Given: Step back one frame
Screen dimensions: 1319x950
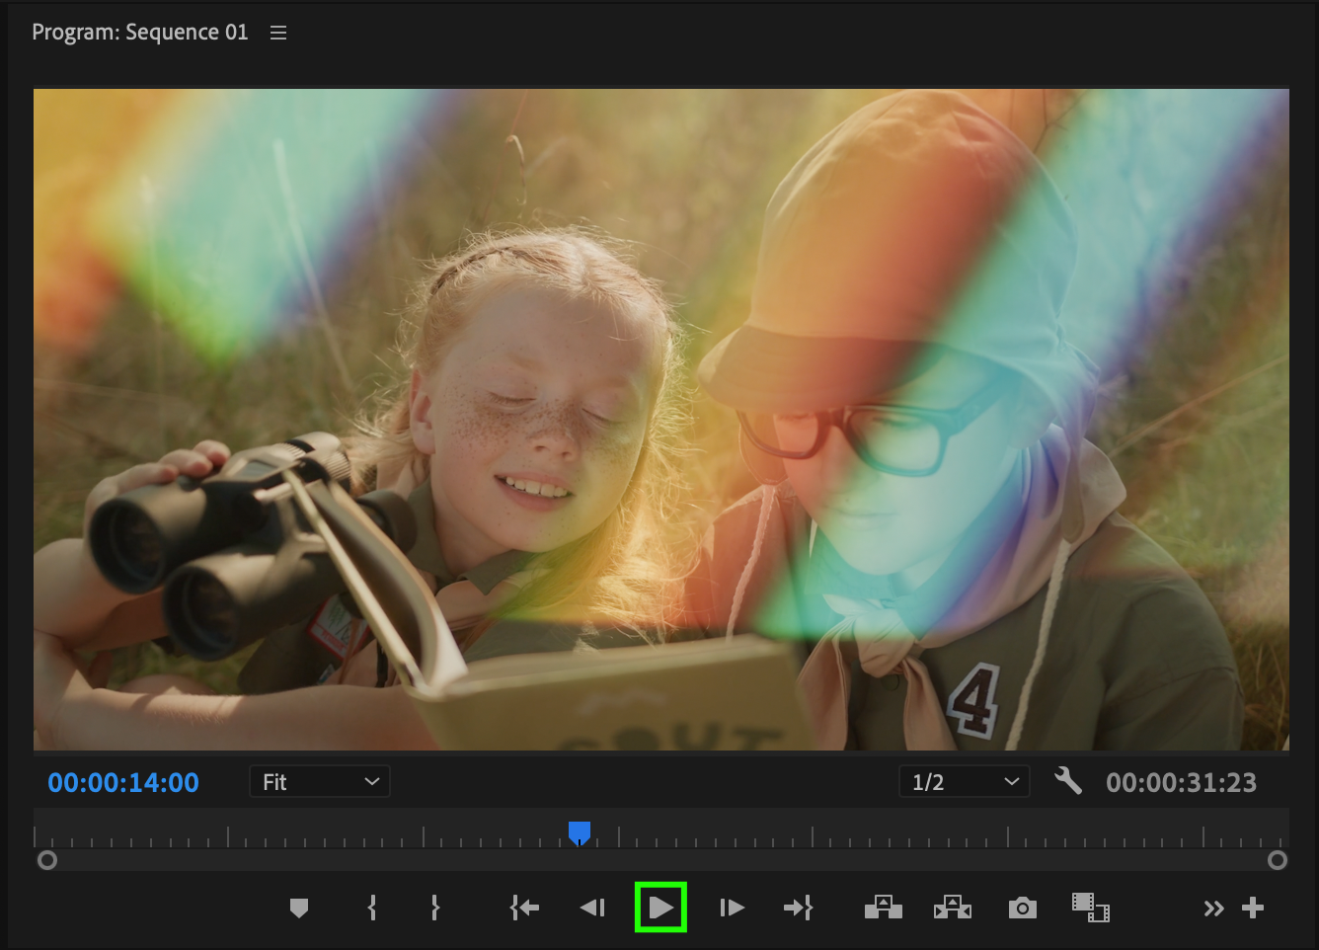Looking at the screenshot, I should (x=592, y=908).
